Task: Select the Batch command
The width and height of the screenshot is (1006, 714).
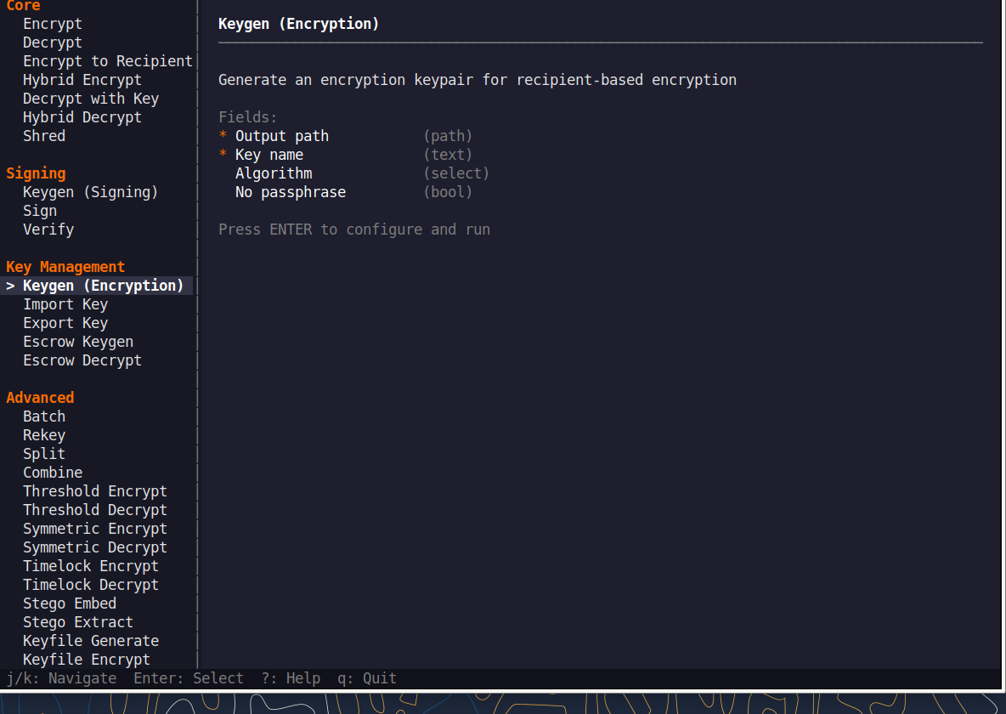Action: click(x=44, y=416)
